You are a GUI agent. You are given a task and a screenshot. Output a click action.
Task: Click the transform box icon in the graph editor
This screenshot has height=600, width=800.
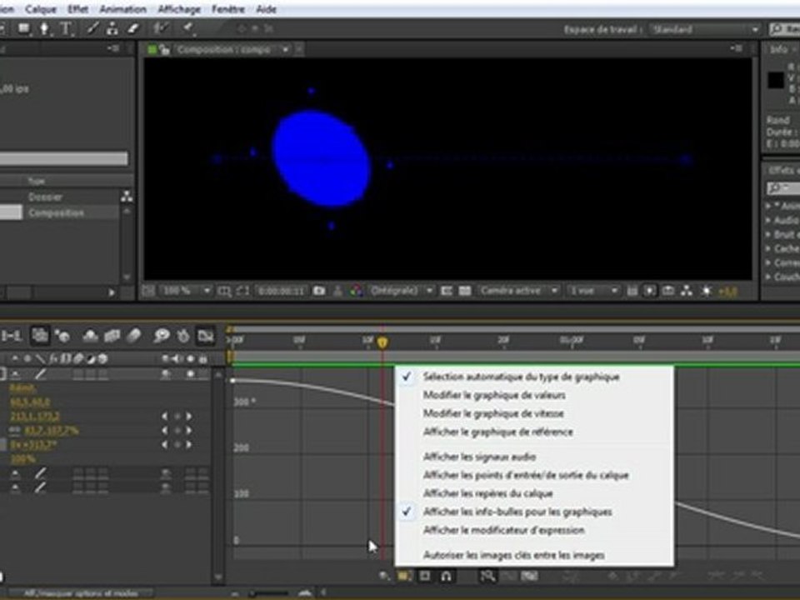[425, 576]
